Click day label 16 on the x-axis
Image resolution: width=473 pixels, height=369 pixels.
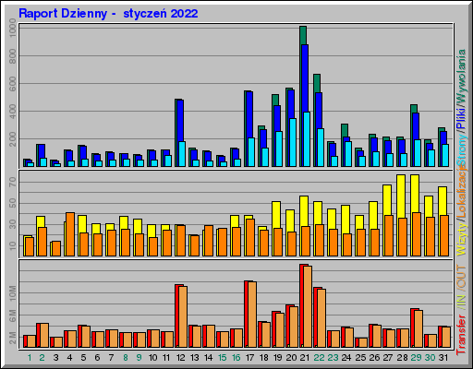tap(236, 358)
